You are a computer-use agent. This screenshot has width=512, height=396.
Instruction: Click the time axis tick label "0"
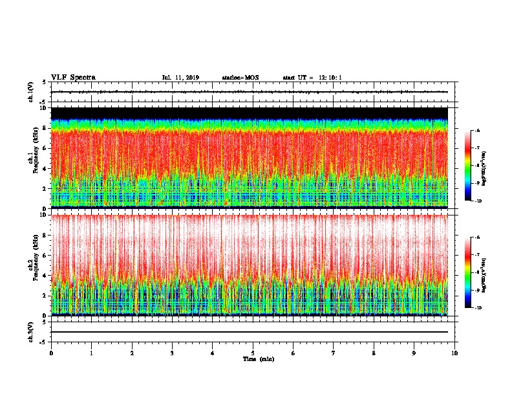coord(51,353)
